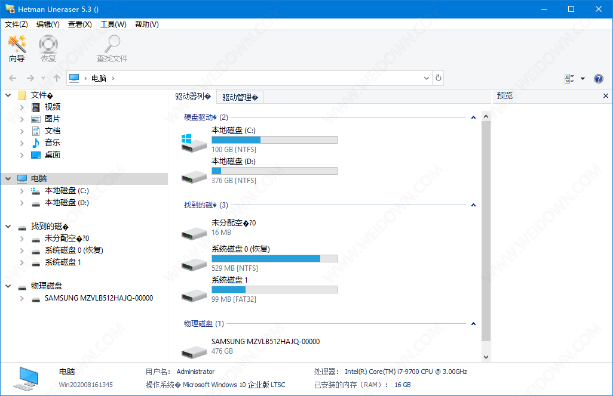Click the '376 GB [NTFS]' text
Image resolution: width=613 pixels, height=396 pixels.
point(234,181)
